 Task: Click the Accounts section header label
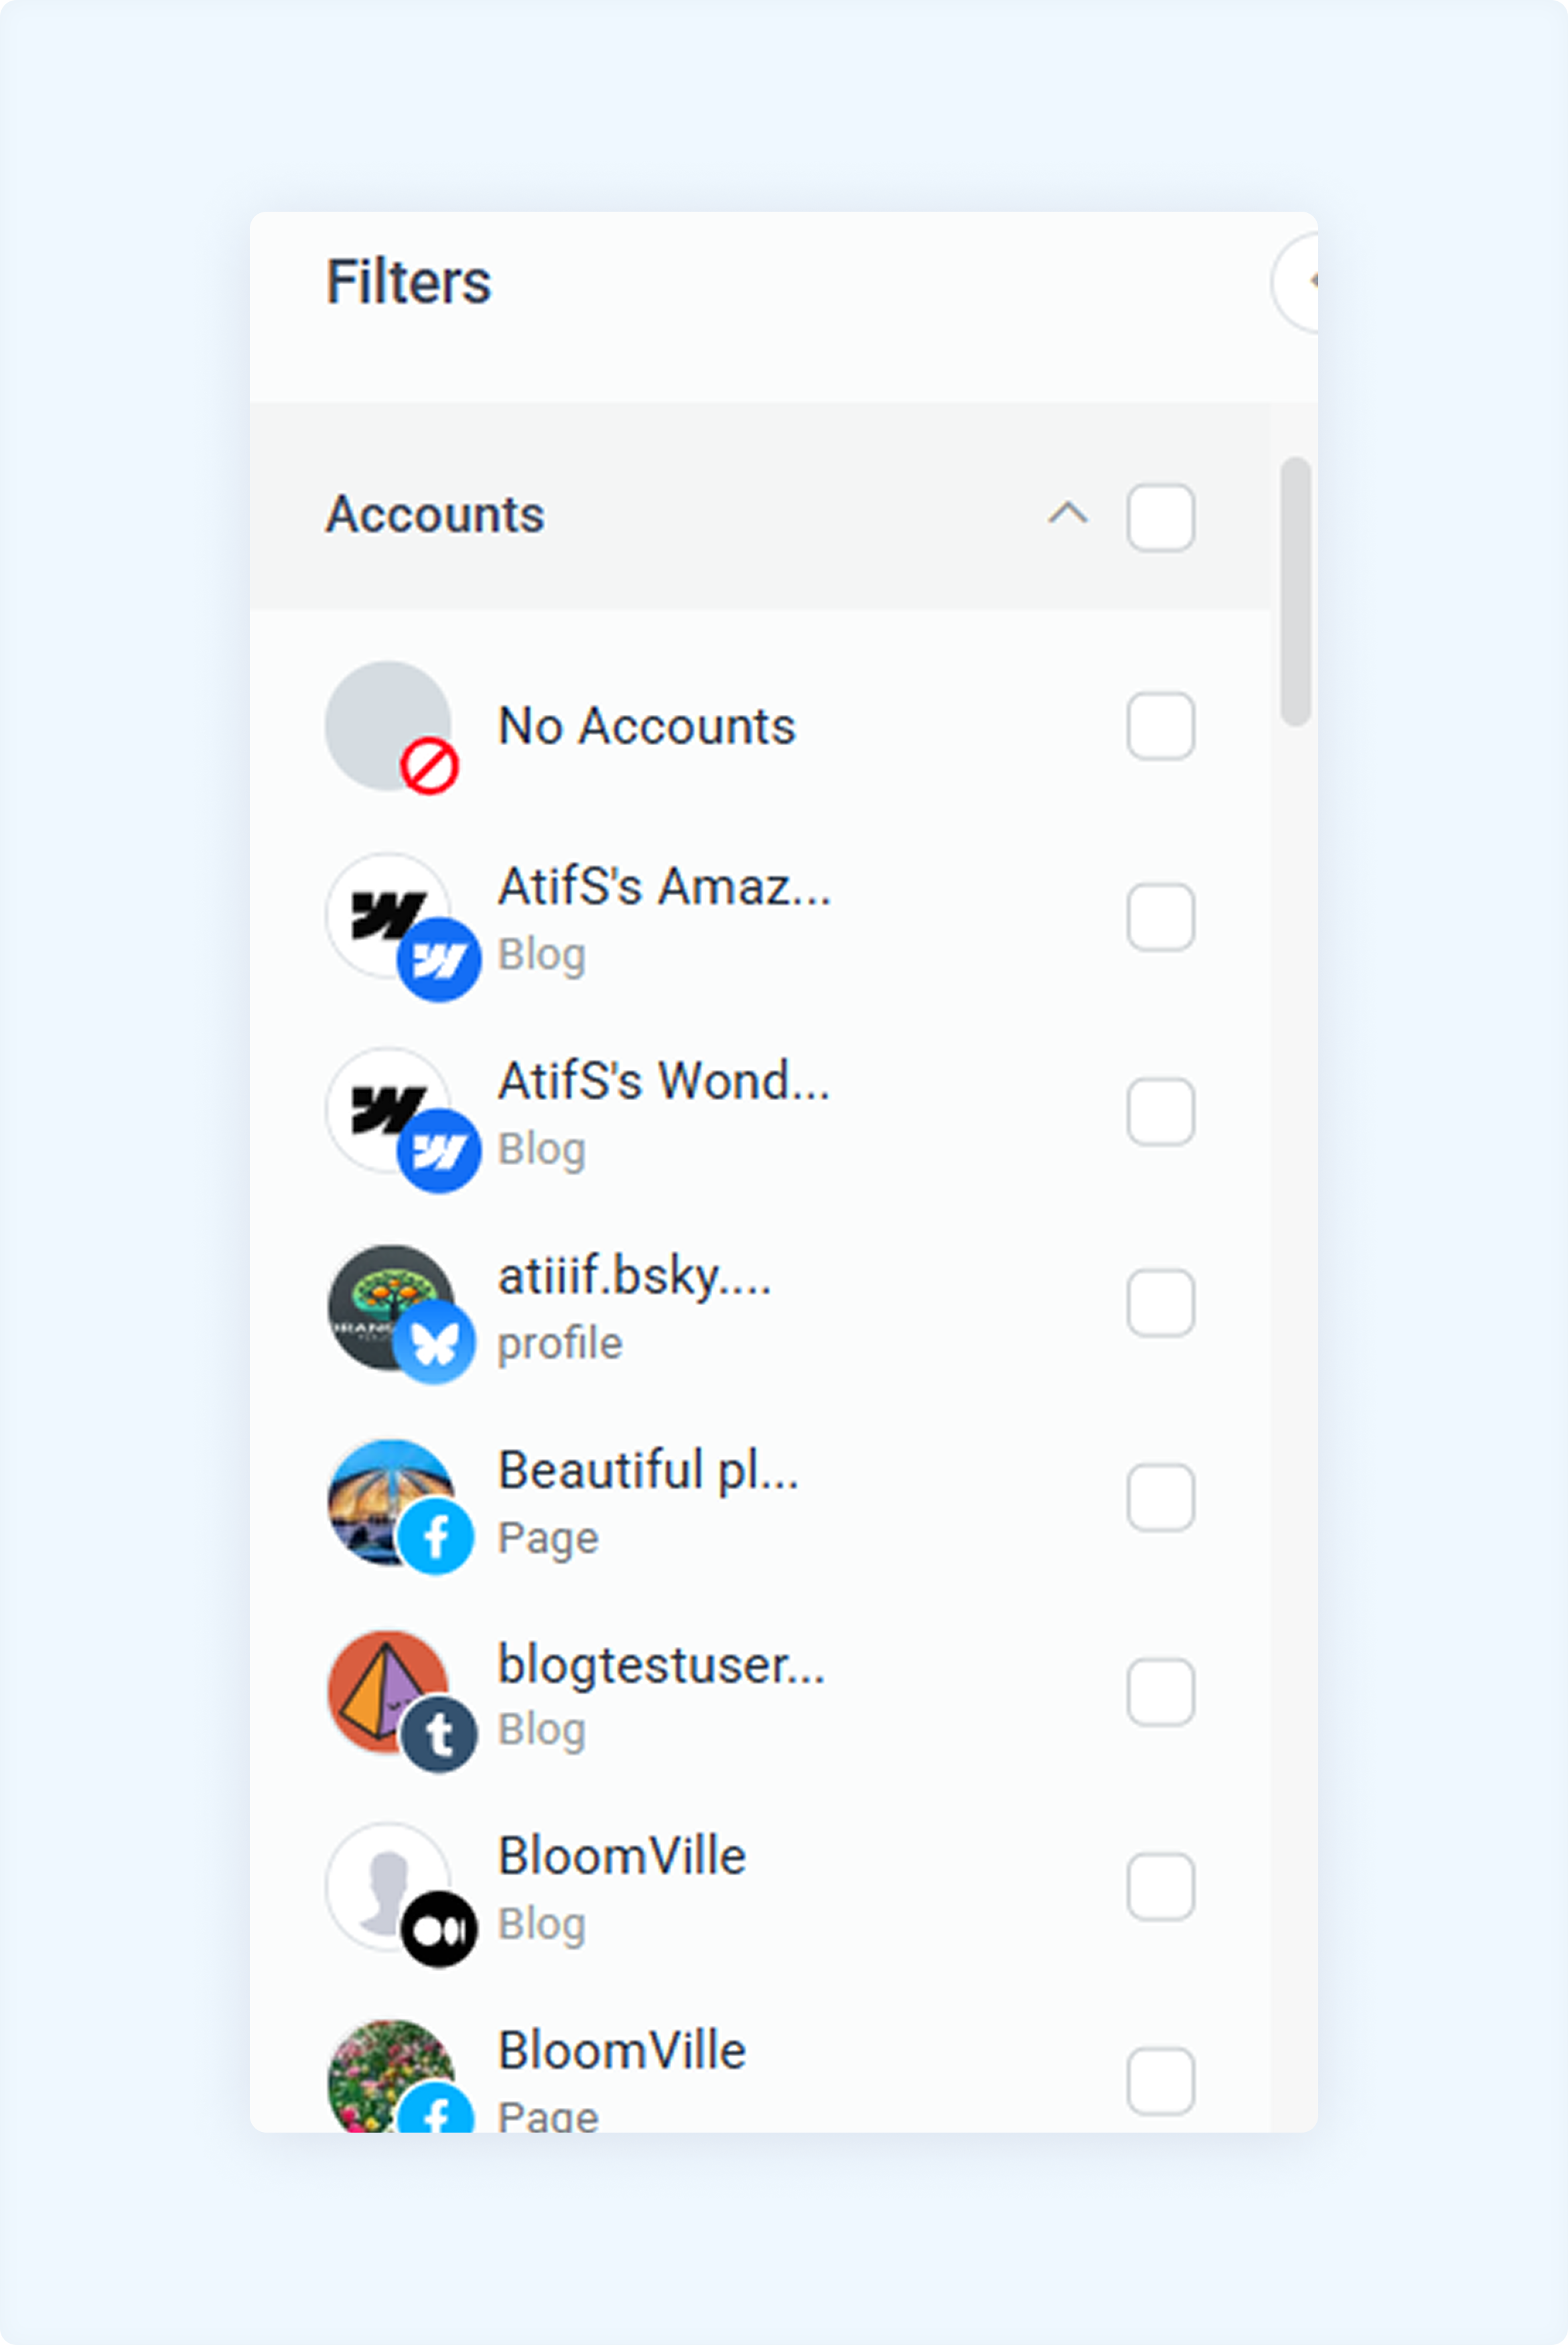(x=435, y=515)
